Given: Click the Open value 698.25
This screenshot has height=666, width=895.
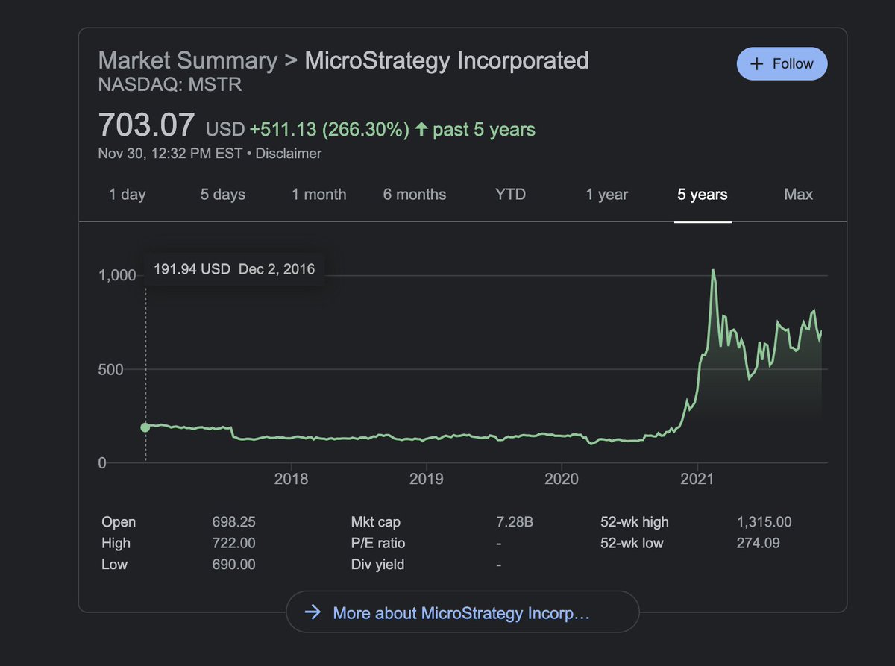Looking at the screenshot, I should click(x=233, y=522).
